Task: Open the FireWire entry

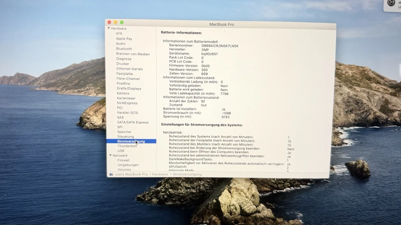Action: click(123, 83)
